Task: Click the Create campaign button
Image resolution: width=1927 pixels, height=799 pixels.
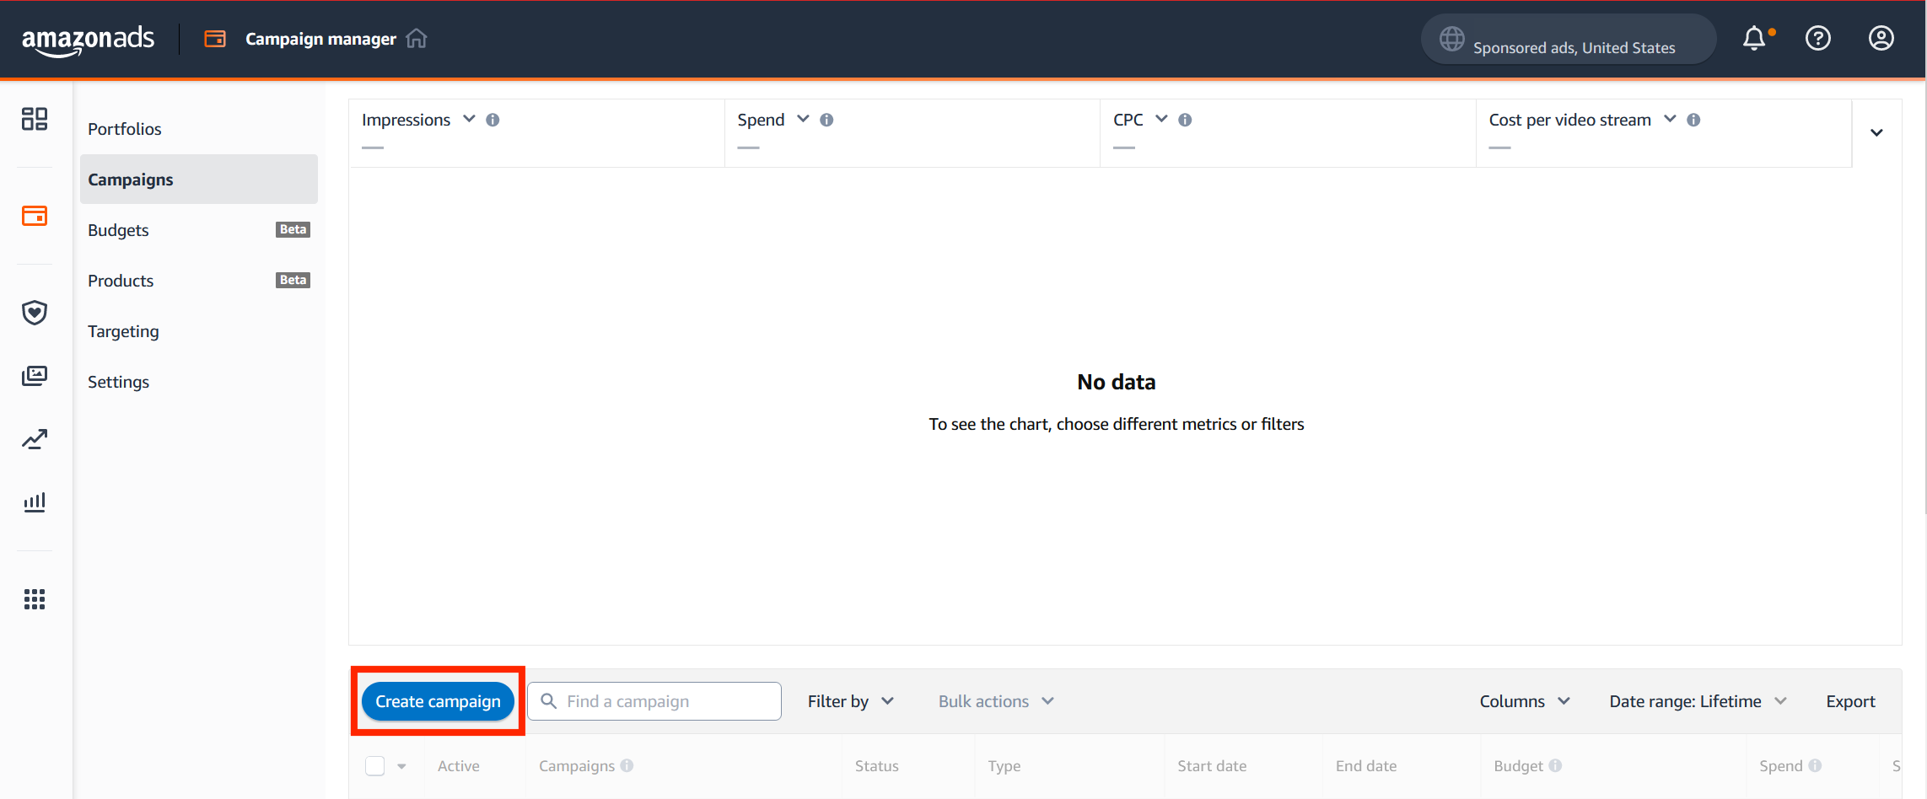Action: 438,701
